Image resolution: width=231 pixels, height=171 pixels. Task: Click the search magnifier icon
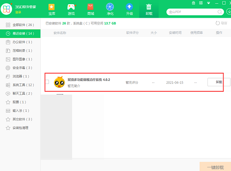[220, 12]
